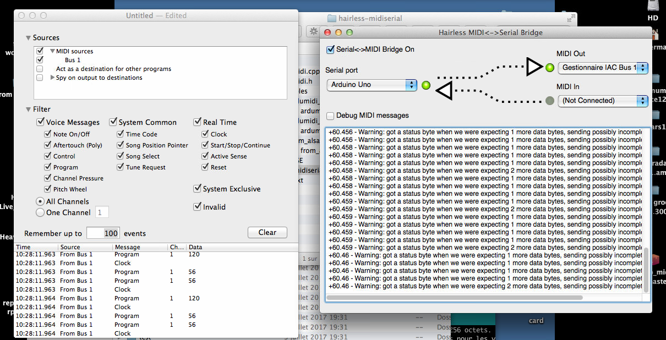Collapse the Filter section triangle
Image resolution: width=666 pixels, height=340 pixels.
(28, 109)
